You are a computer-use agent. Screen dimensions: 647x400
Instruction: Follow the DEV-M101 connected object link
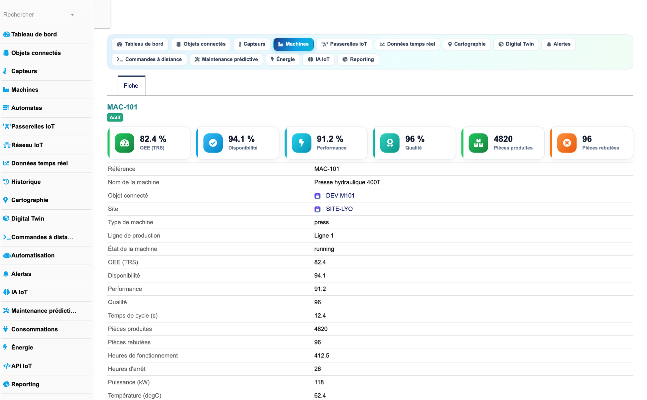pos(340,196)
